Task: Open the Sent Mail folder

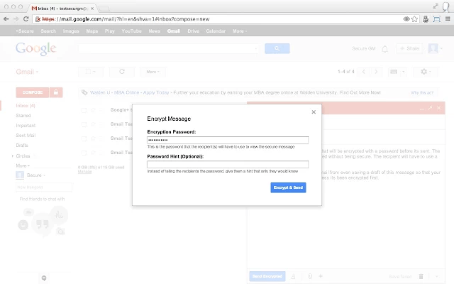Action: click(x=26, y=135)
